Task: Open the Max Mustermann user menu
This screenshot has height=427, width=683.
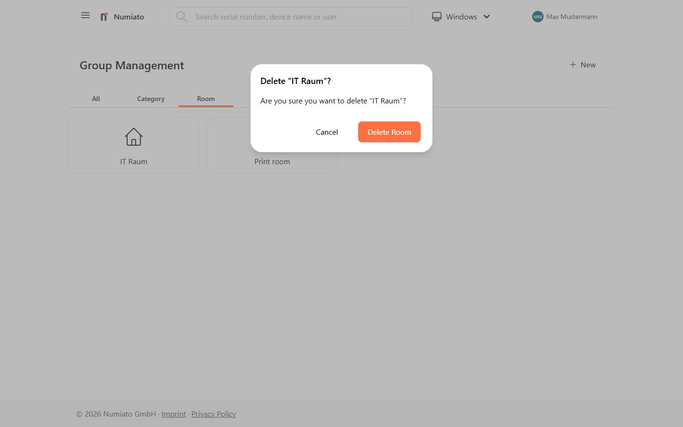Action: pyautogui.click(x=572, y=17)
